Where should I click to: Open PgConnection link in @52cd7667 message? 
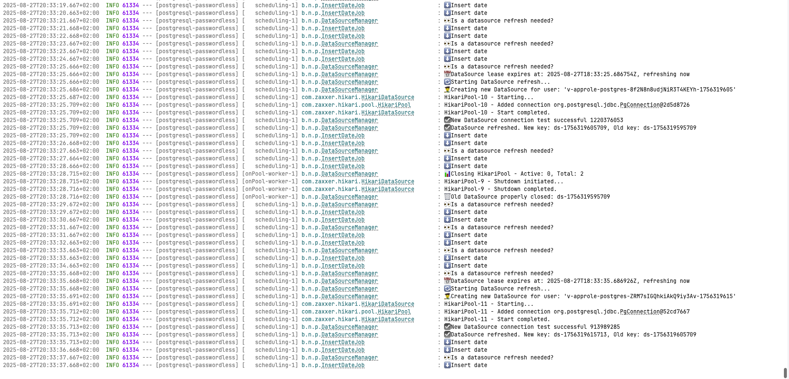pos(640,311)
